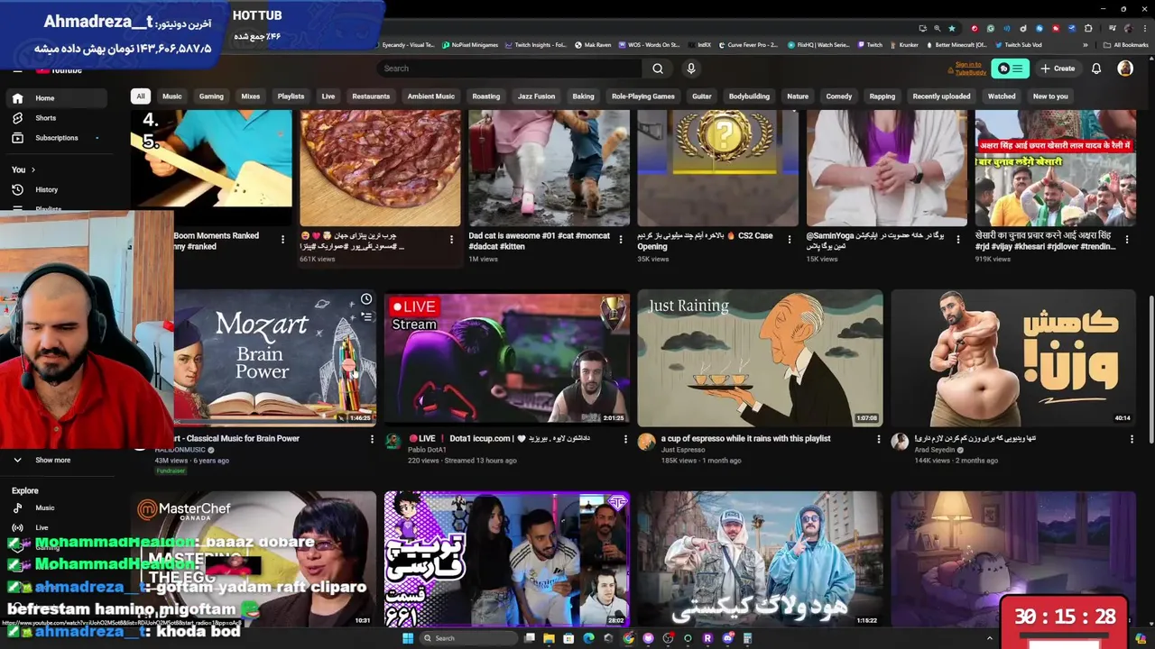
Task: Click Watch later icon on Mozart thumbnail
Action: pos(366,299)
